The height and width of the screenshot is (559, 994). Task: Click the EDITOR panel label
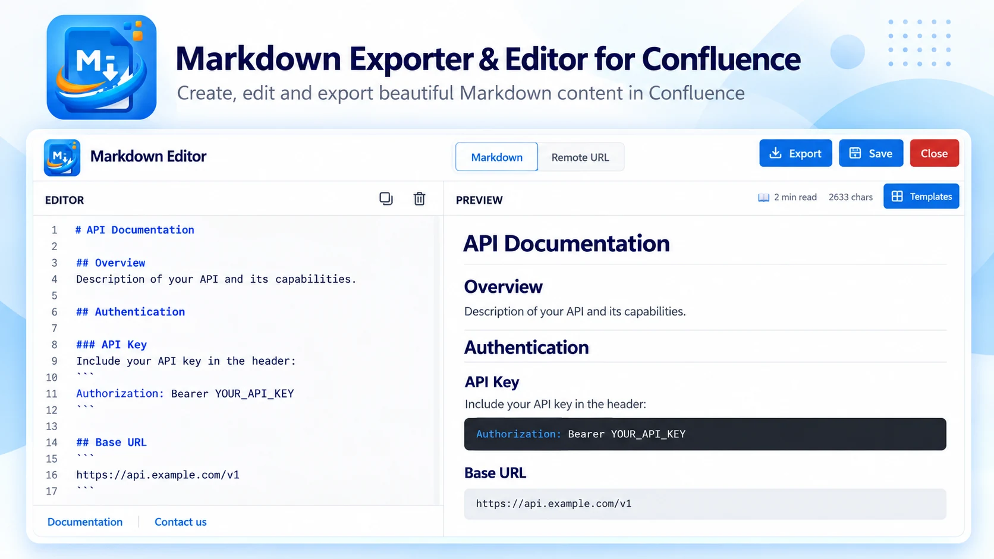click(64, 200)
